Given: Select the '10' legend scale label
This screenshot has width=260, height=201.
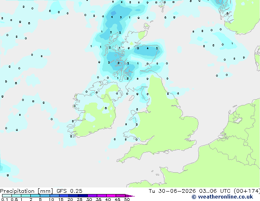Looking at the screenshot, I should click(51, 199).
